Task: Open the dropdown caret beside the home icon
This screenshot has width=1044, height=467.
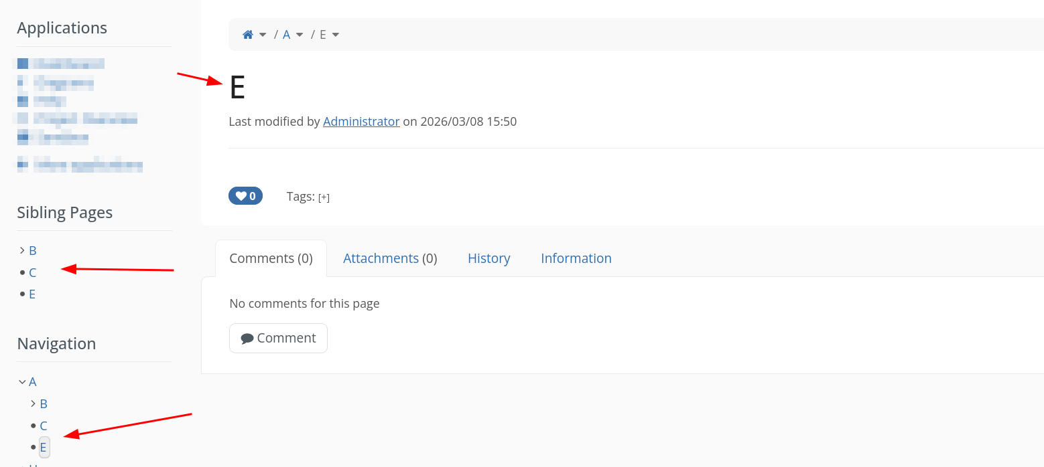Action: tap(263, 35)
